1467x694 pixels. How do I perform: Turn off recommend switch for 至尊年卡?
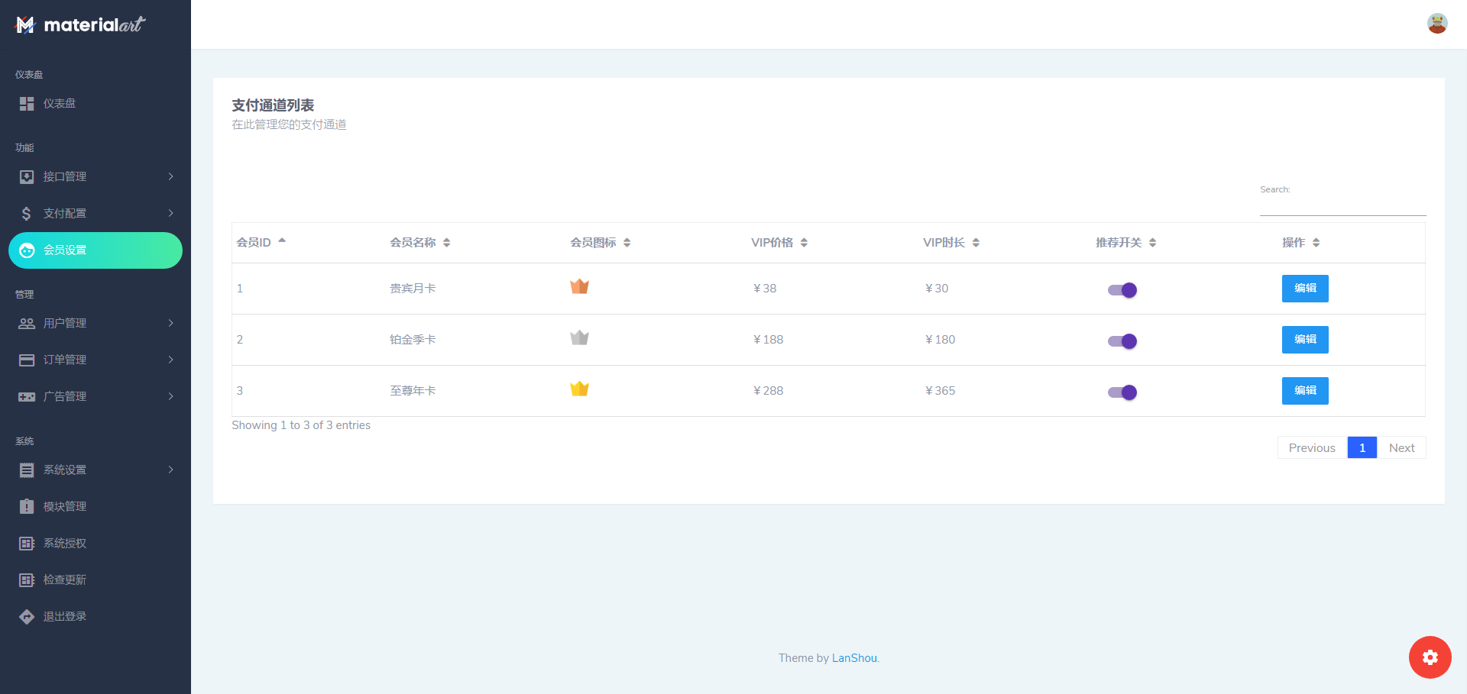(1122, 392)
